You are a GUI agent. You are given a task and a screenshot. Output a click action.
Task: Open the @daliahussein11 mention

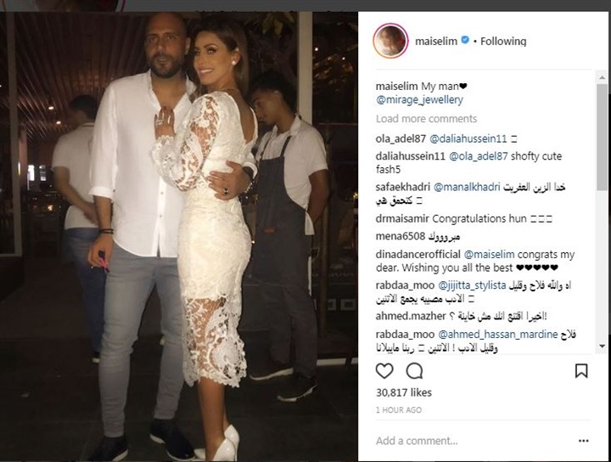pyautogui.click(x=468, y=138)
